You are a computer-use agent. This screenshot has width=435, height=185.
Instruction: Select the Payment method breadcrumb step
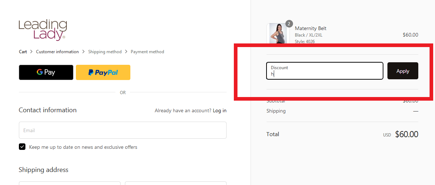coord(147,52)
